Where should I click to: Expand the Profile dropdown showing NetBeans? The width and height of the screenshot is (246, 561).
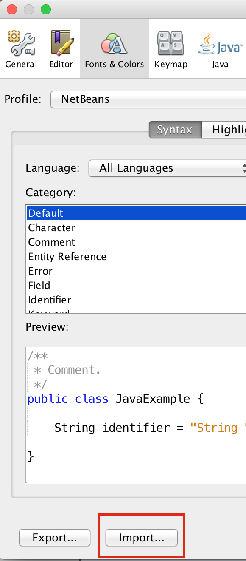(148, 99)
